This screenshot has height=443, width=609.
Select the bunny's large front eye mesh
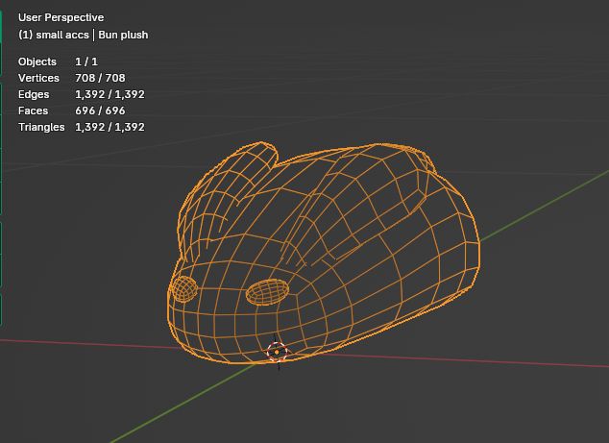[x=268, y=292]
